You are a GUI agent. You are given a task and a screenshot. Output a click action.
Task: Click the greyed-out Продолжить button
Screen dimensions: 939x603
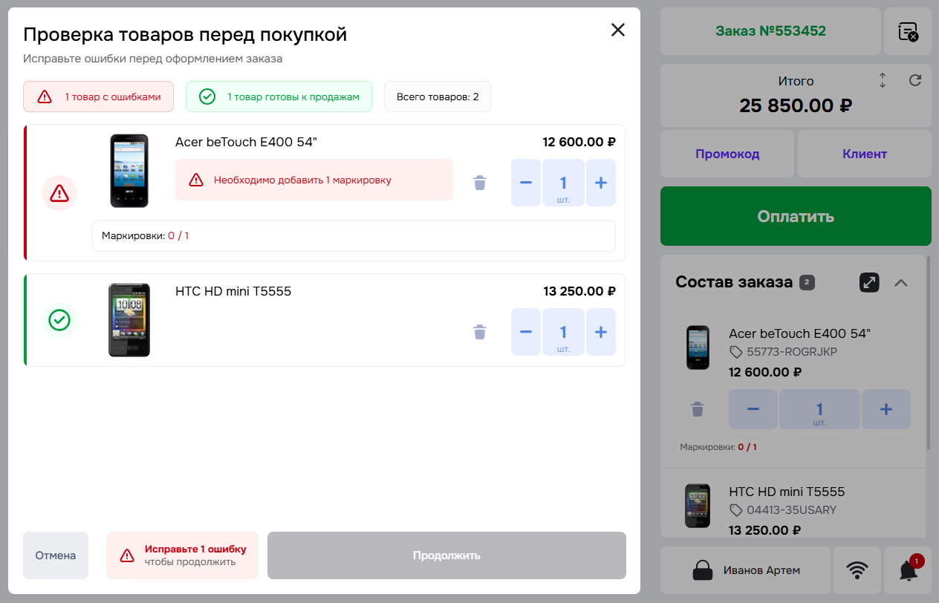point(446,555)
